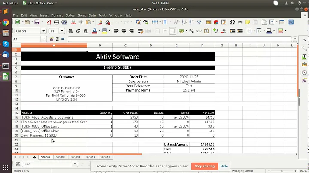Apply Underline formatting icon
This screenshot has width=309, height=173.
click(85, 31)
